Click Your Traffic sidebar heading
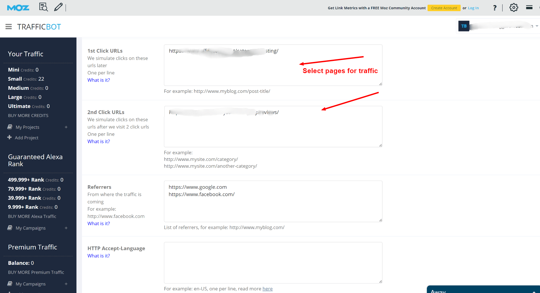The height and width of the screenshot is (293, 540). click(x=26, y=54)
